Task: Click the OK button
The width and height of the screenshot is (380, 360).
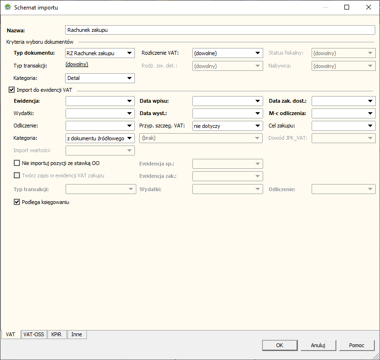Action: (x=280, y=346)
